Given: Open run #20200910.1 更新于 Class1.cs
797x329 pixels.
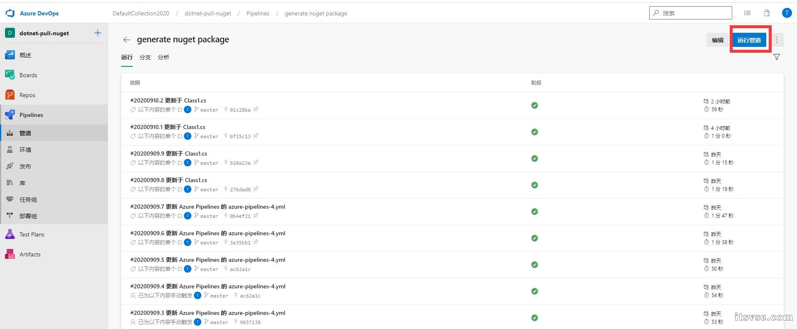Looking at the screenshot, I should click(x=168, y=127).
